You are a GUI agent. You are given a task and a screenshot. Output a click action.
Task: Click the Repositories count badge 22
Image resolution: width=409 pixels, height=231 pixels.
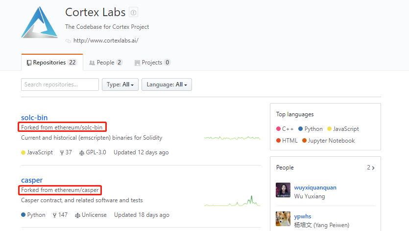coord(72,63)
